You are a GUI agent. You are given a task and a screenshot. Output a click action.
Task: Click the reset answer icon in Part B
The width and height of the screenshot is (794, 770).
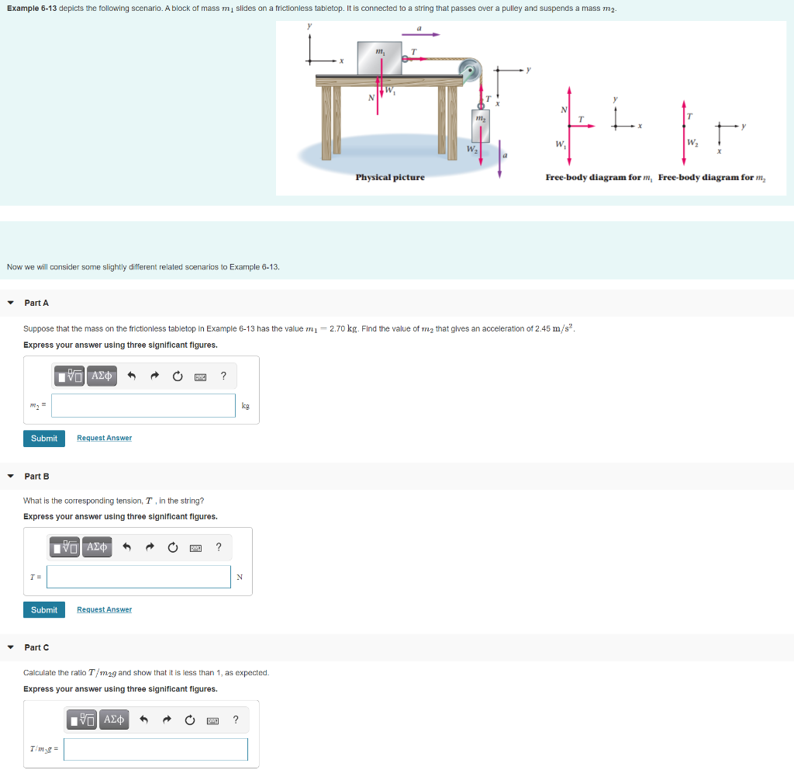point(171,547)
